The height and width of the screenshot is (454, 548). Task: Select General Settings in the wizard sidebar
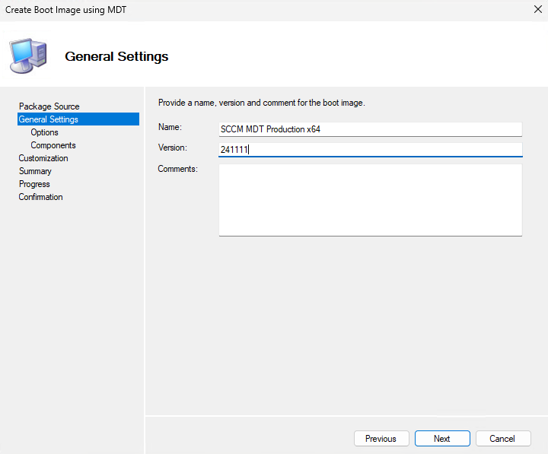tap(49, 119)
